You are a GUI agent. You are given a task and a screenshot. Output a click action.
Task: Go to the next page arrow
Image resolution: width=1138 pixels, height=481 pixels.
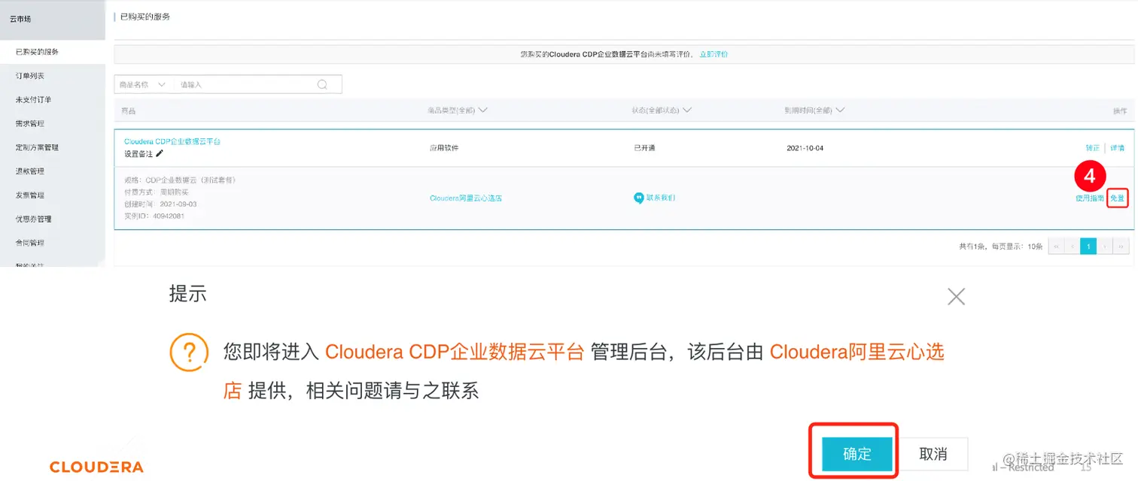tap(1105, 247)
